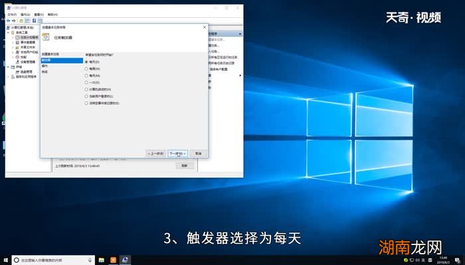The height and width of the screenshot is (265, 465).
Task: Click the 下一步(N) button
Action: click(177, 154)
